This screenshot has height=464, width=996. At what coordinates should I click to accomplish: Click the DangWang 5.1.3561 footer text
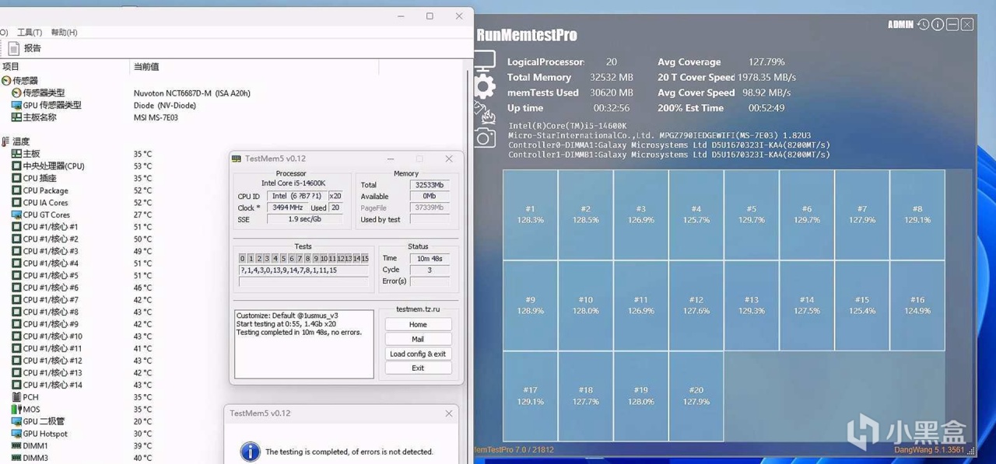929,449
